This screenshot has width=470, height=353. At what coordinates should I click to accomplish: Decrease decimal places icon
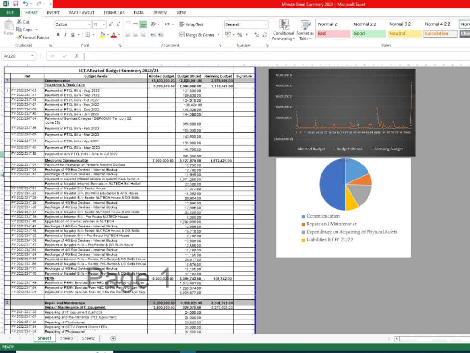(265, 35)
